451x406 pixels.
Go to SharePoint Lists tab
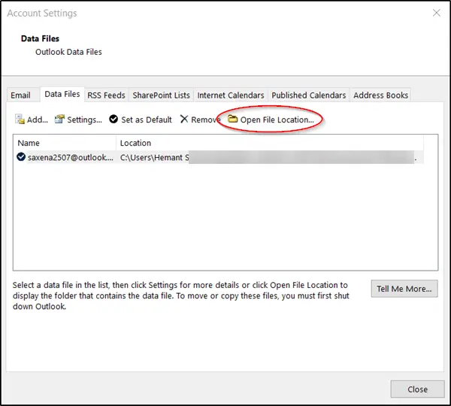point(161,95)
